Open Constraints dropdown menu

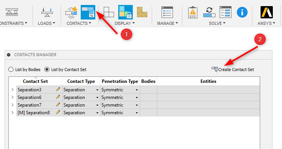pos(14,23)
